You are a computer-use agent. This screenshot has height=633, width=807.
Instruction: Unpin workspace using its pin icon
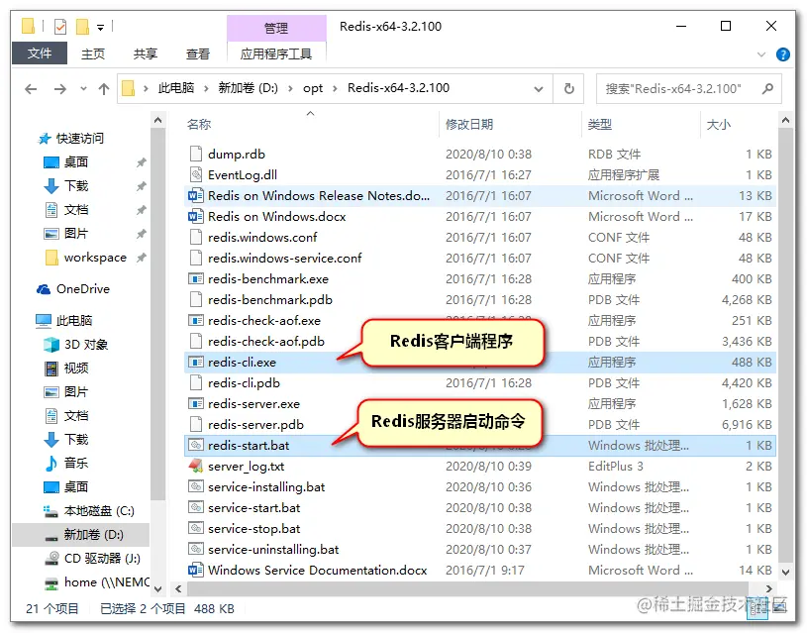click(x=141, y=258)
